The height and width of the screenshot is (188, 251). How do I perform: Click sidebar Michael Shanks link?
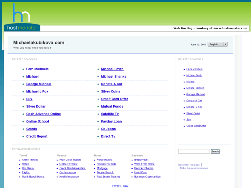point(195,88)
